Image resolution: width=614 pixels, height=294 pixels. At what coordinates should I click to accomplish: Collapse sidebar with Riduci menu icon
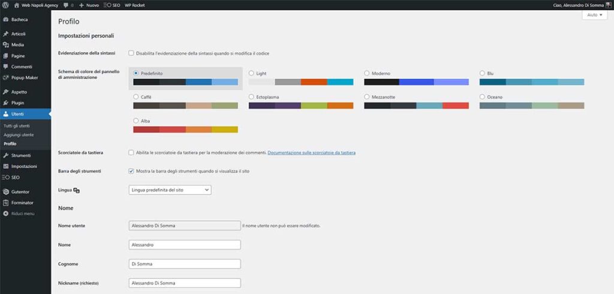click(x=5, y=213)
